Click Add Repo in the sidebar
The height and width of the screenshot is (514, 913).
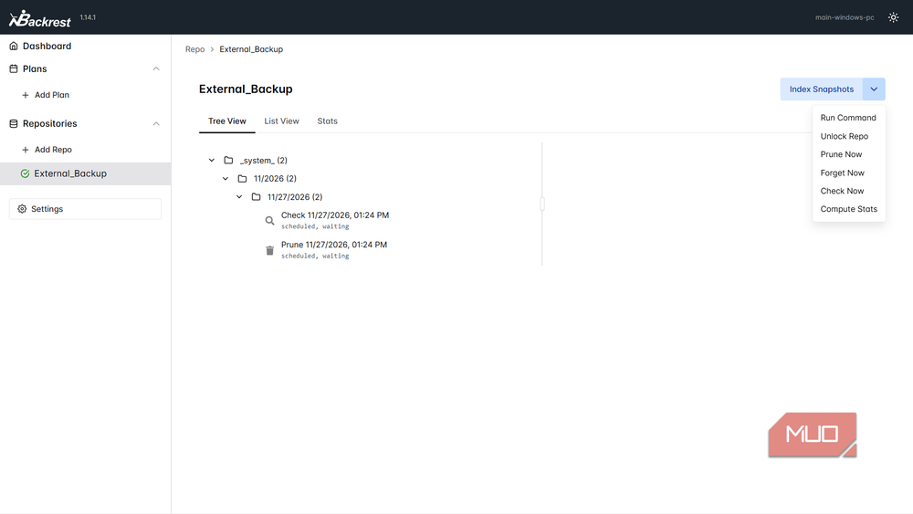coord(47,150)
